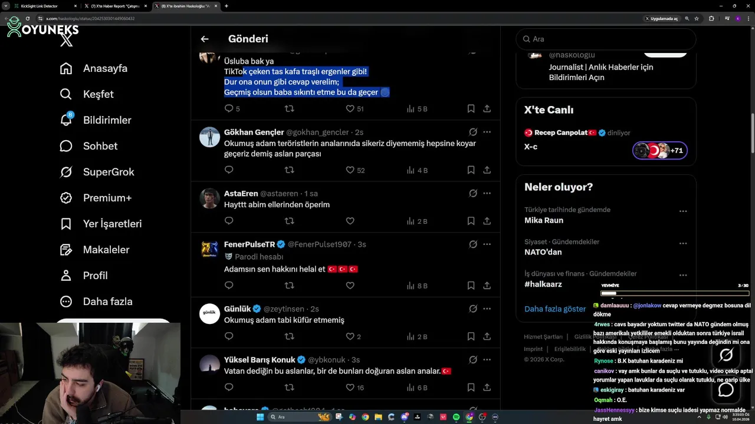Open floating Grok button
Image resolution: width=755 pixels, height=424 pixels.
click(726, 355)
